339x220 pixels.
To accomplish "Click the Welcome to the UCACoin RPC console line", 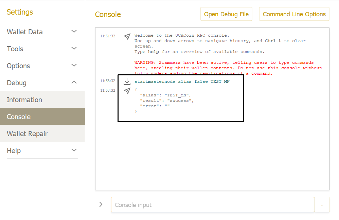I will 182,35.
